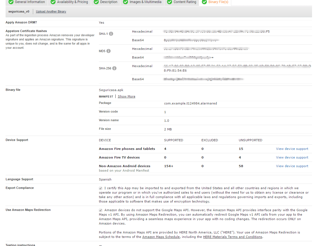This screenshot has height=246, width=319.
Task: Toggle the Export Compliance certification checkbox
Action: click(x=101, y=188)
